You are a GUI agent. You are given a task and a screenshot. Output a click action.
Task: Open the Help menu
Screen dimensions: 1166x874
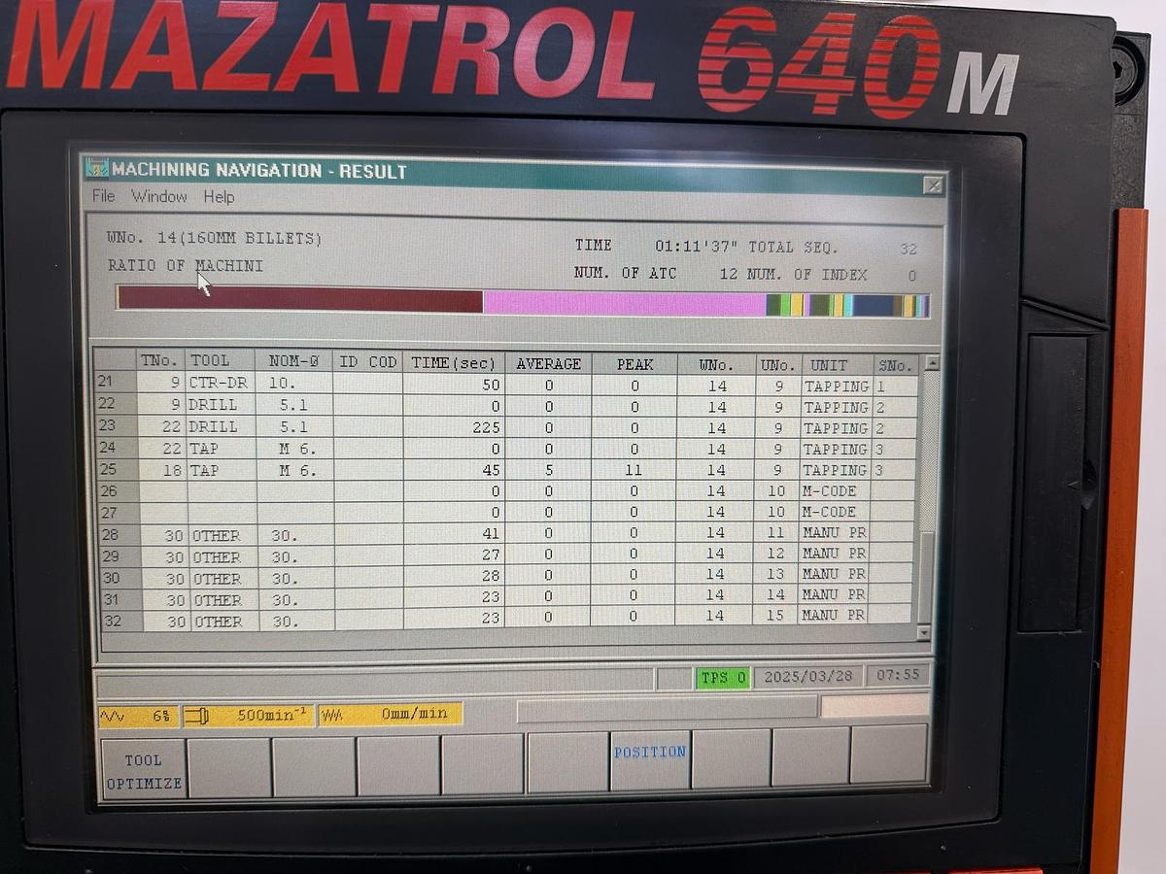[x=218, y=196]
